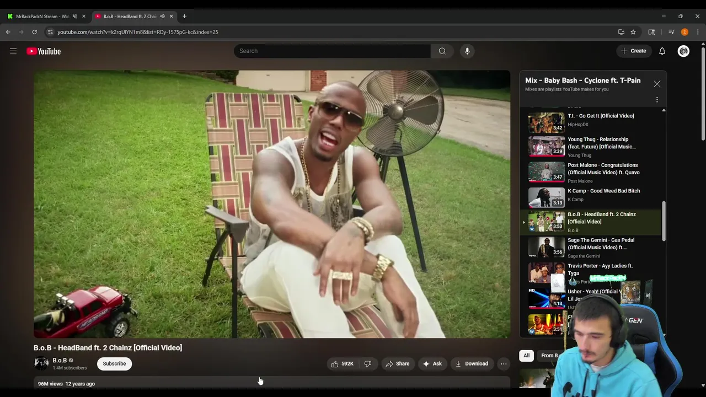
Task: View site information icon in address bar
Action: (50, 32)
